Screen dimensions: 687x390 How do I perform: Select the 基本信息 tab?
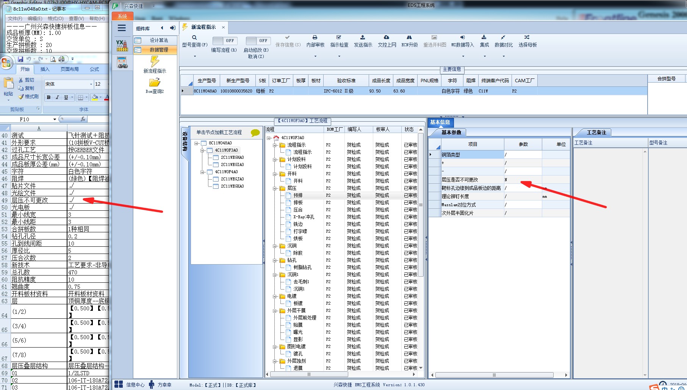coord(440,122)
